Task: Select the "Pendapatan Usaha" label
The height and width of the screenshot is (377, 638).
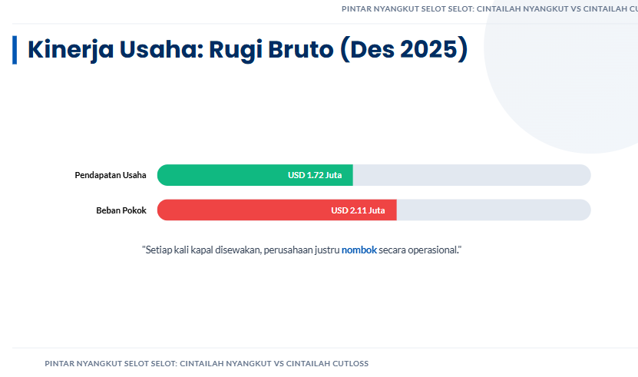Action: tap(111, 175)
